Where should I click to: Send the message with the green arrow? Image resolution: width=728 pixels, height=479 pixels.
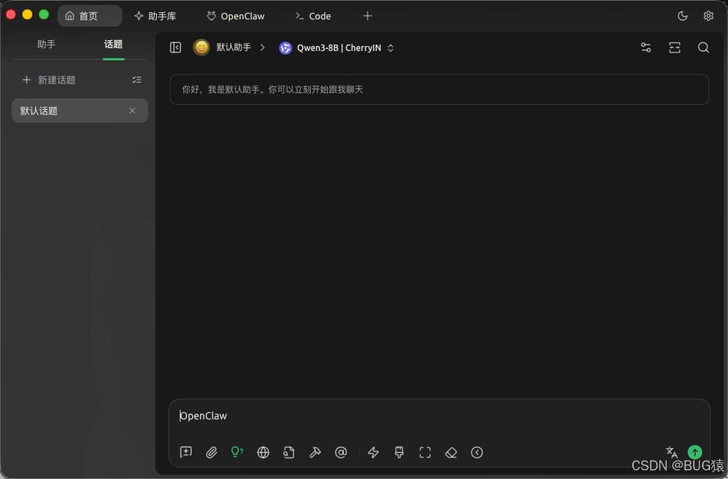tap(694, 452)
